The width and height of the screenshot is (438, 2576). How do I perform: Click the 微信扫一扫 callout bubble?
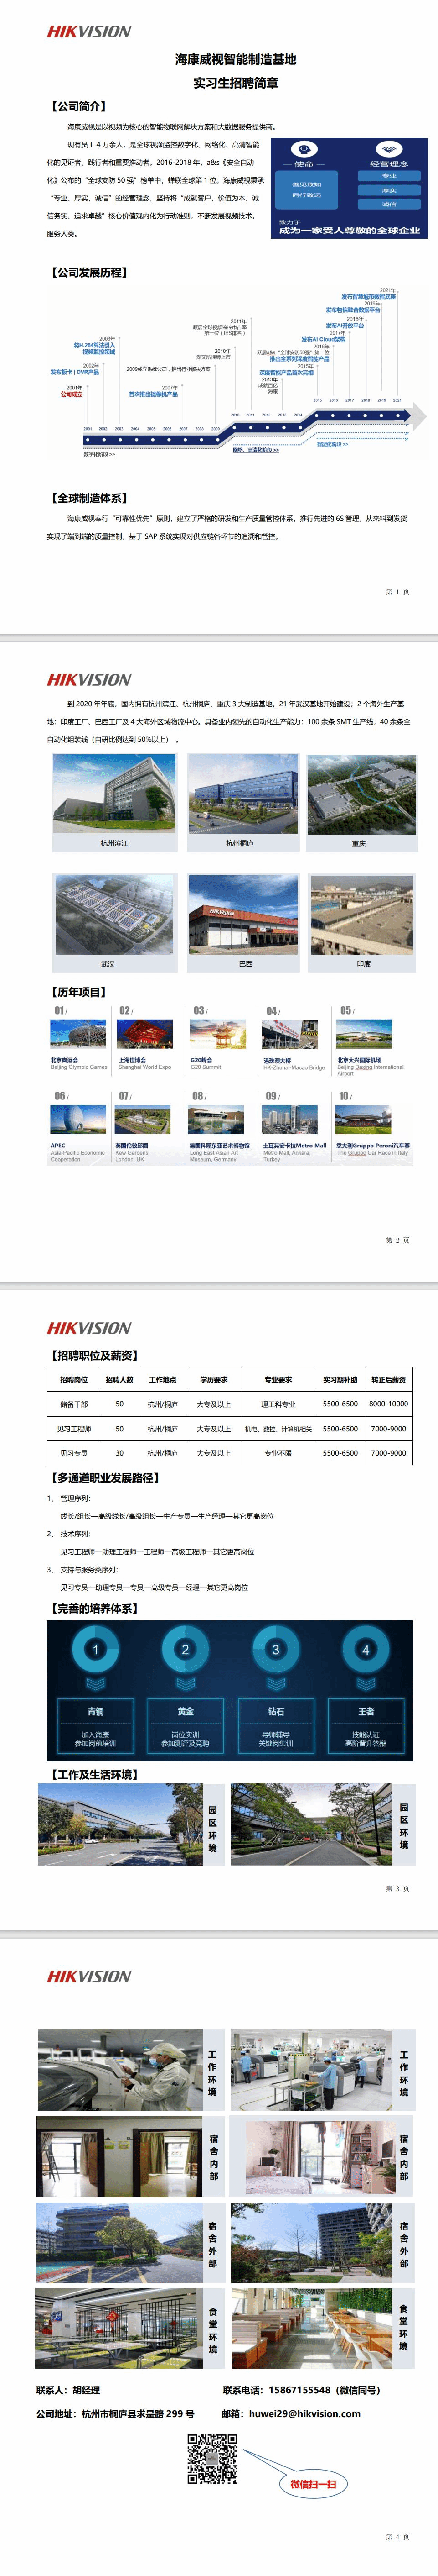pos(312,2483)
